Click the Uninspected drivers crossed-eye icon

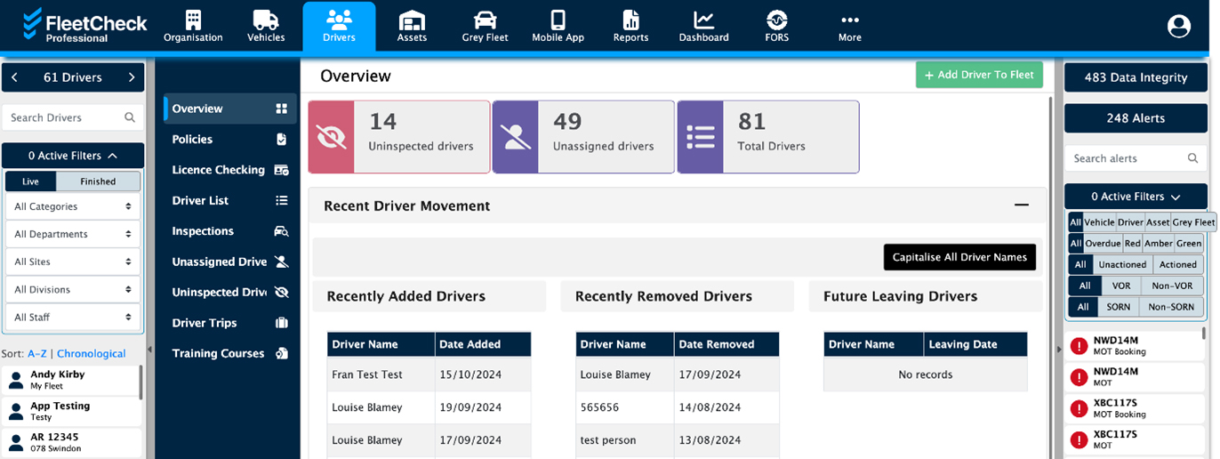click(x=332, y=137)
